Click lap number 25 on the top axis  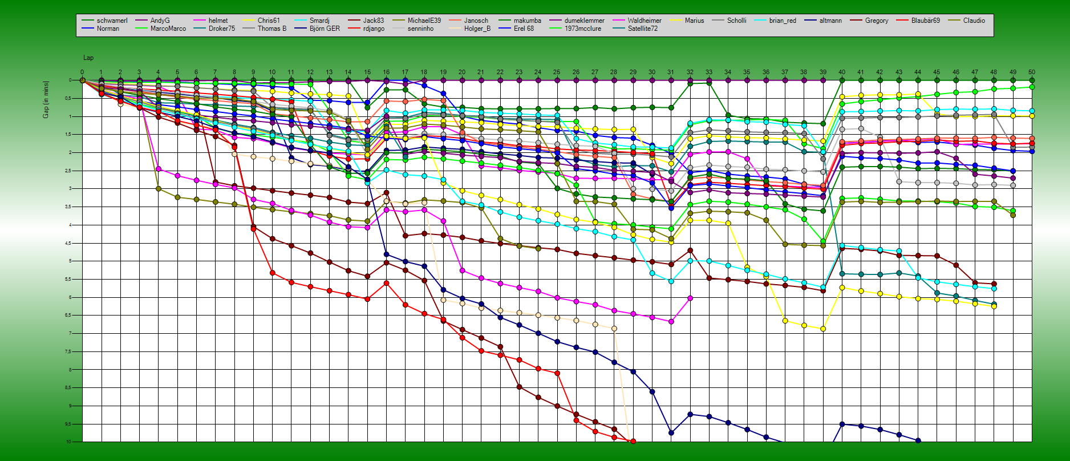point(557,72)
